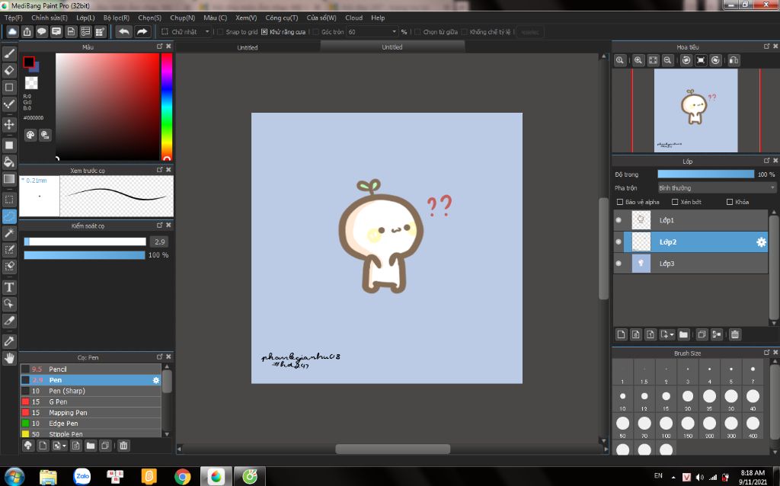
Task: Open the Xem(V) menu
Action: (x=246, y=18)
